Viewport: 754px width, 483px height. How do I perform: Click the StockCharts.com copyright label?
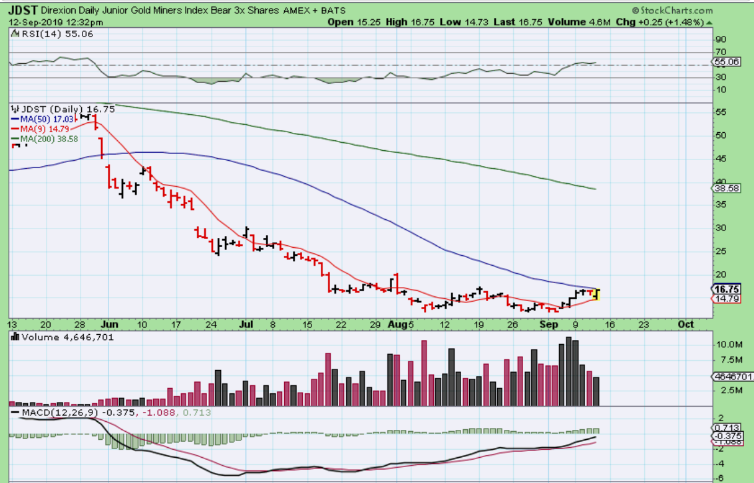672,10
